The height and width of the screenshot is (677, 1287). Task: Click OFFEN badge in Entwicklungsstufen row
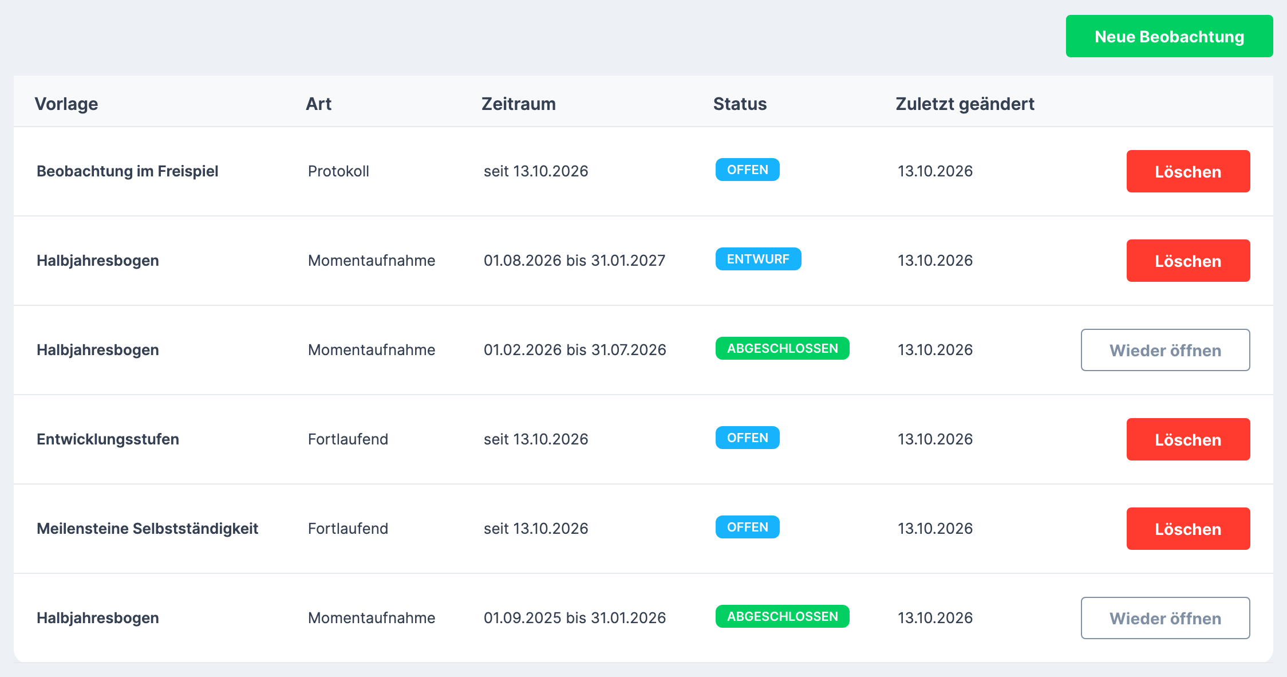coord(748,438)
